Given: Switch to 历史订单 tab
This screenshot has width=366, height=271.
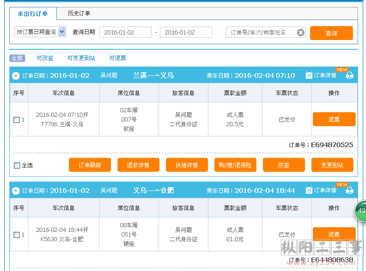Looking at the screenshot, I should (79, 14).
